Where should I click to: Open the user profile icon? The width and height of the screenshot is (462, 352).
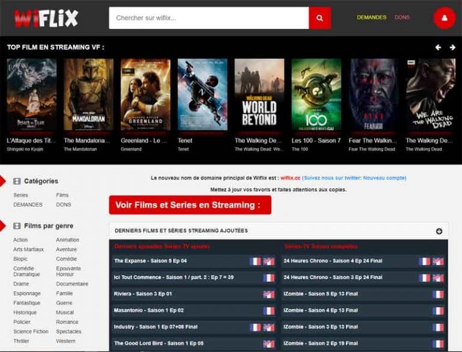(445, 18)
